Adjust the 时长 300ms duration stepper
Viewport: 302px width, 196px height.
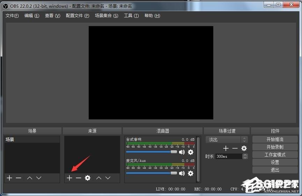pos(245,157)
